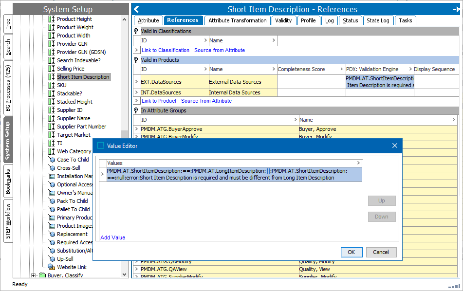Click the back arrow in the title bar
This screenshot has width=463, height=291.
tap(137, 9)
